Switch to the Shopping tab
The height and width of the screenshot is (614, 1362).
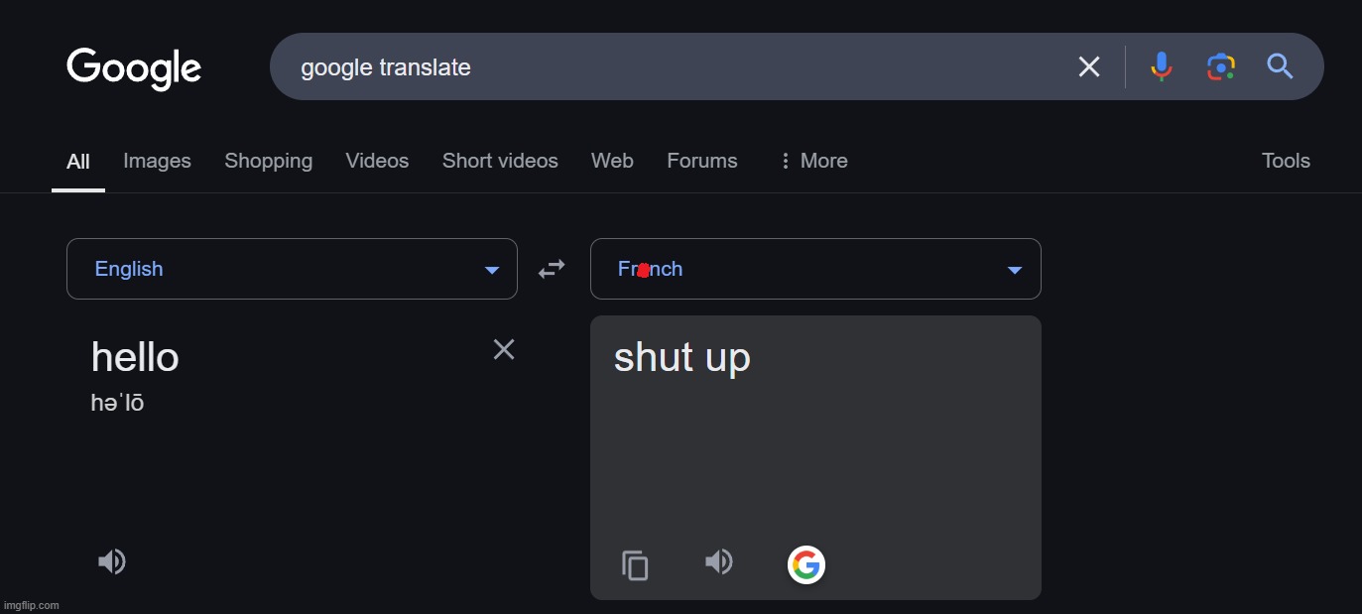pyautogui.click(x=268, y=161)
